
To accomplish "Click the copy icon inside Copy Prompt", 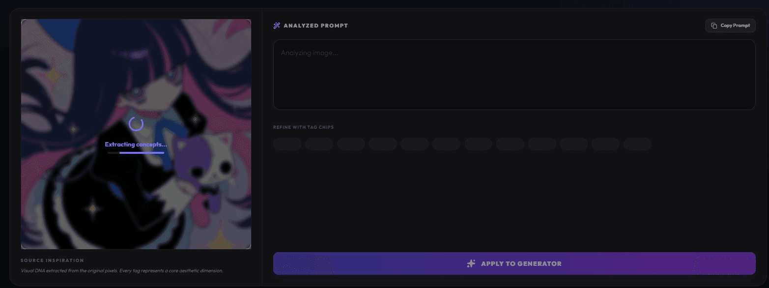I will pos(714,26).
